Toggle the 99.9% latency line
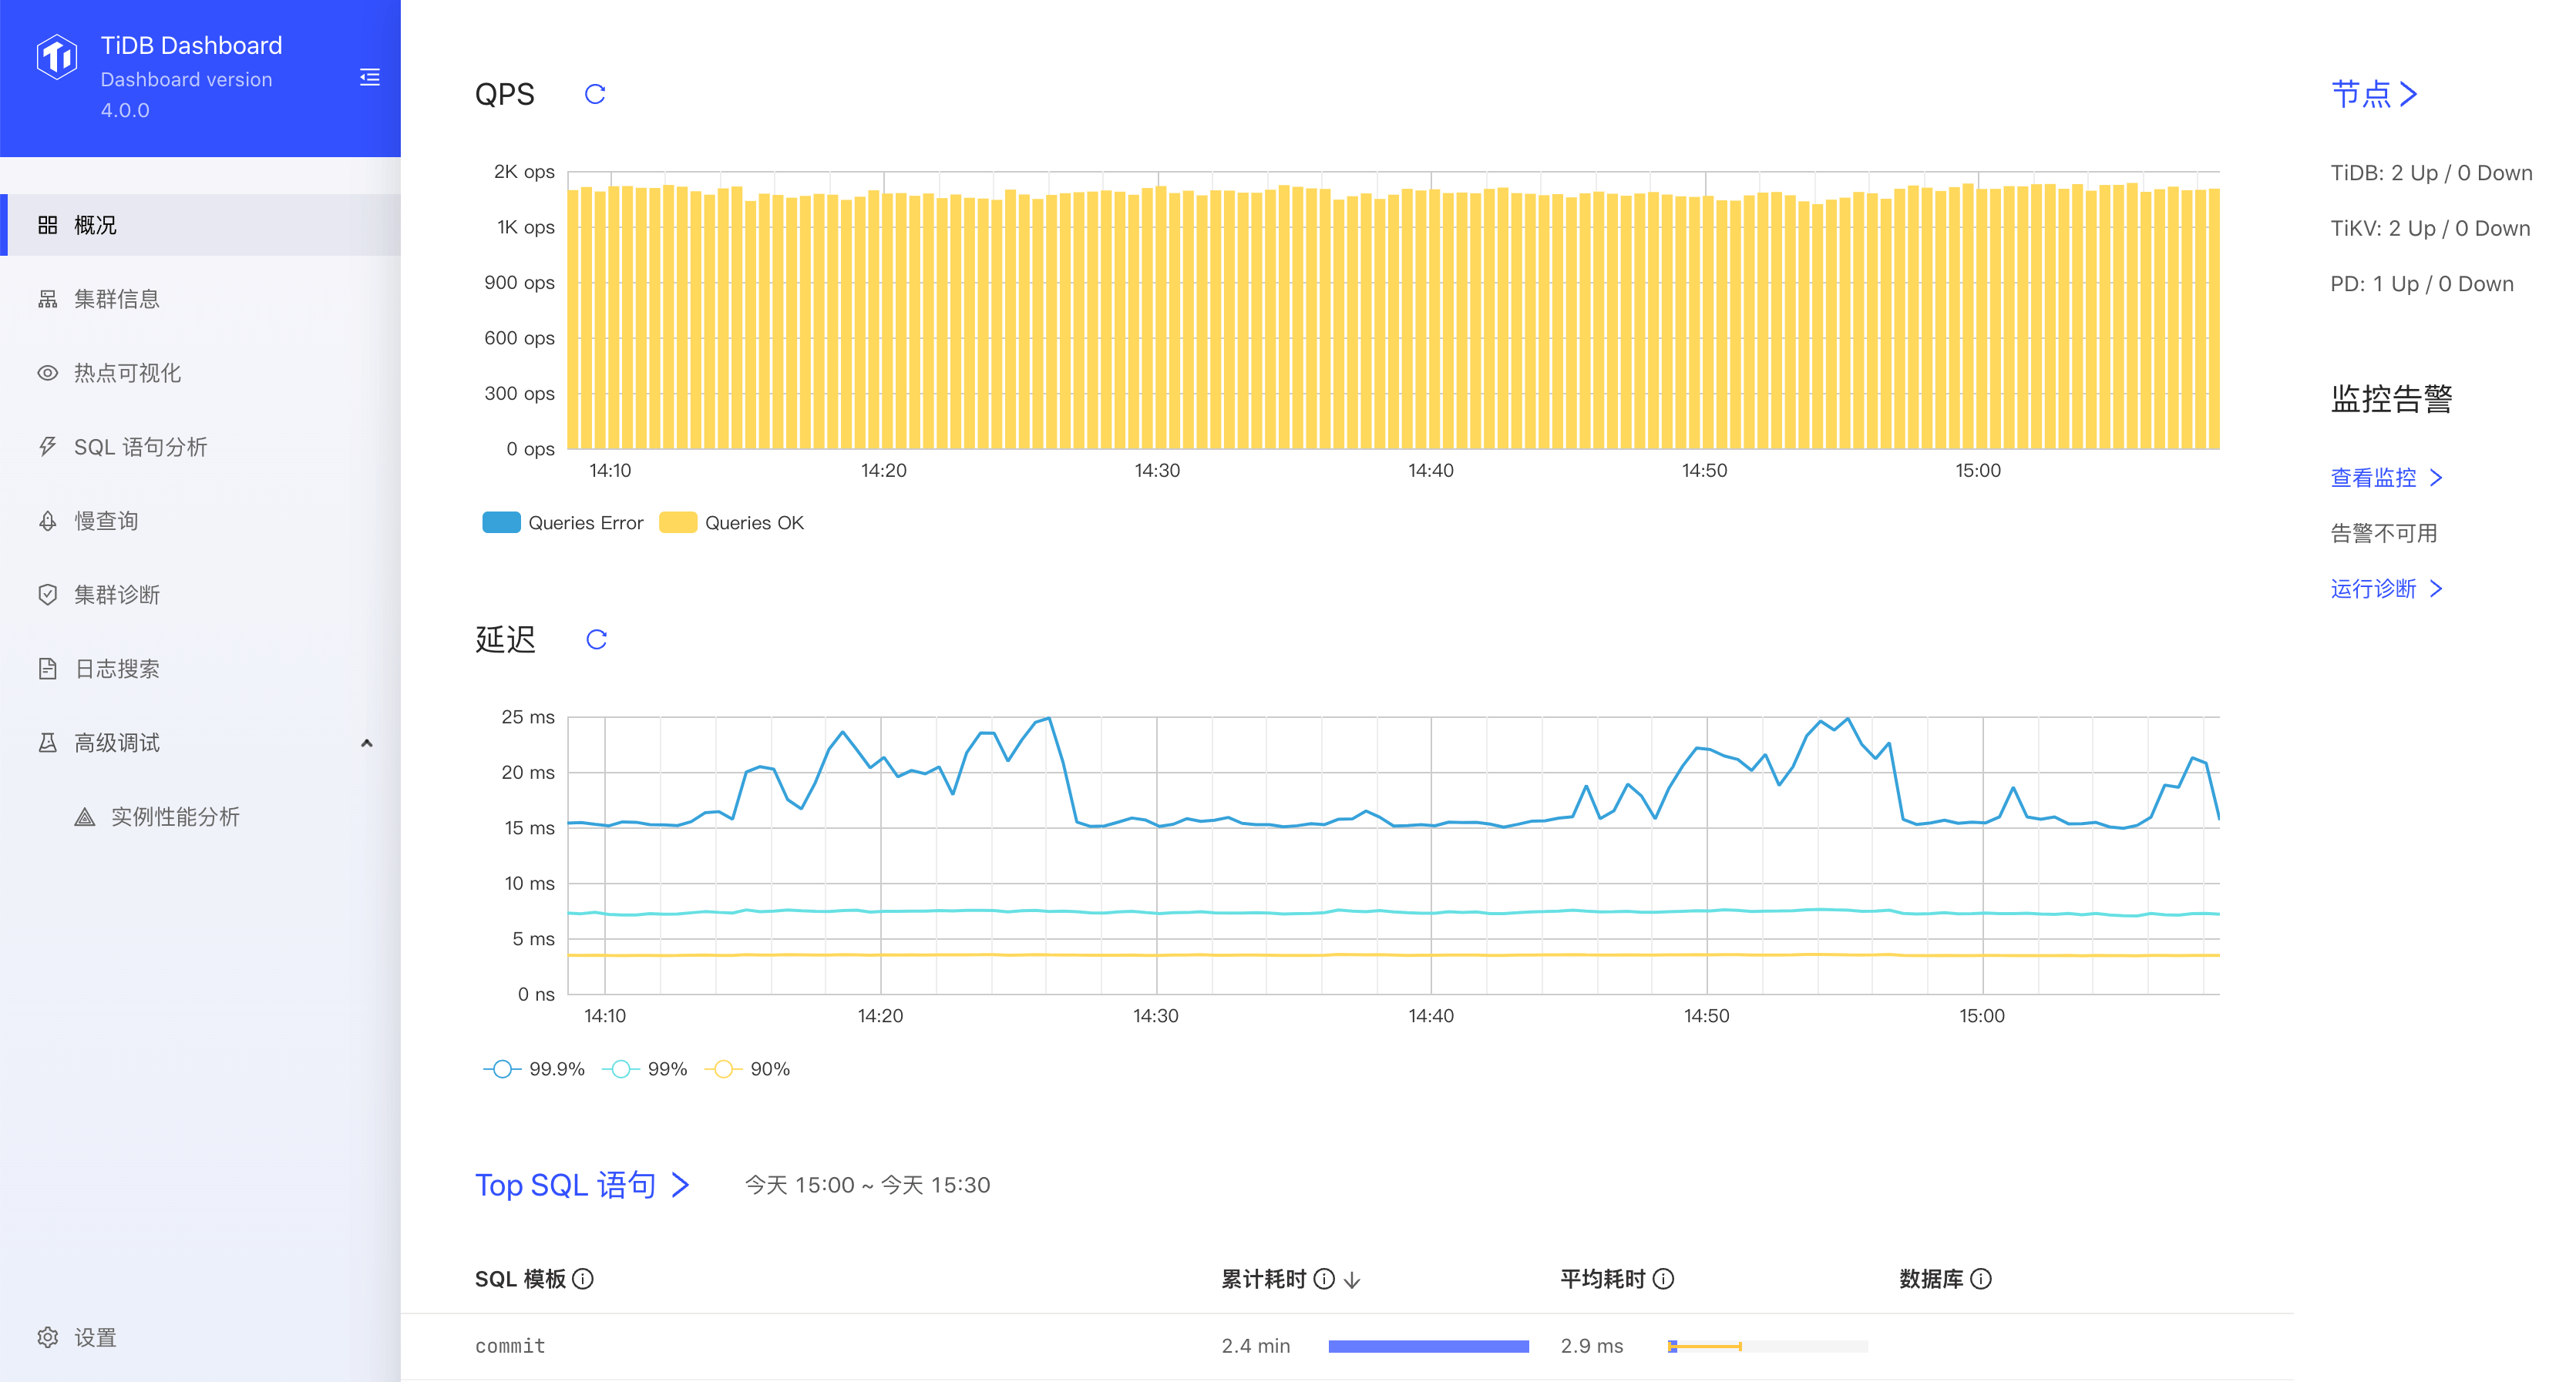The image size is (2576, 1382). pyautogui.click(x=533, y=1068)
